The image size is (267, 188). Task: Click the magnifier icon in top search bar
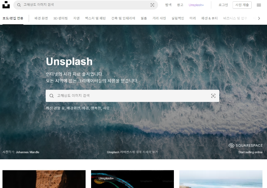click(19, 5)
